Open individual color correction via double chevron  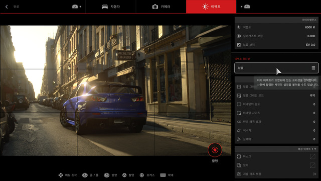314,174
